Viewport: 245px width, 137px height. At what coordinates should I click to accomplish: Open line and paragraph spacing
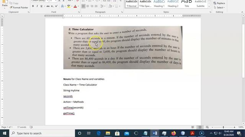pos(103,6)
